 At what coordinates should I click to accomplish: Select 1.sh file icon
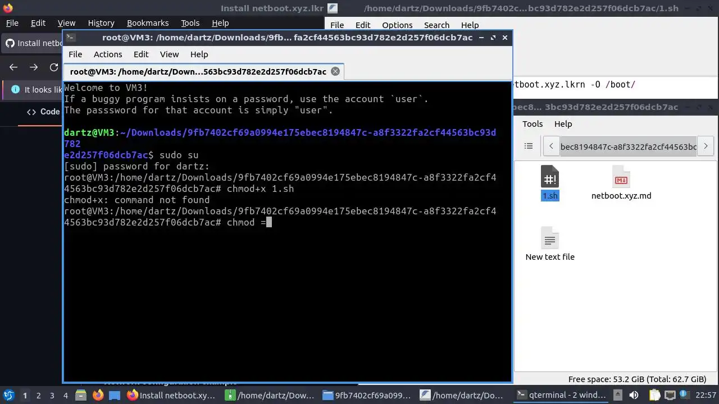549,183
